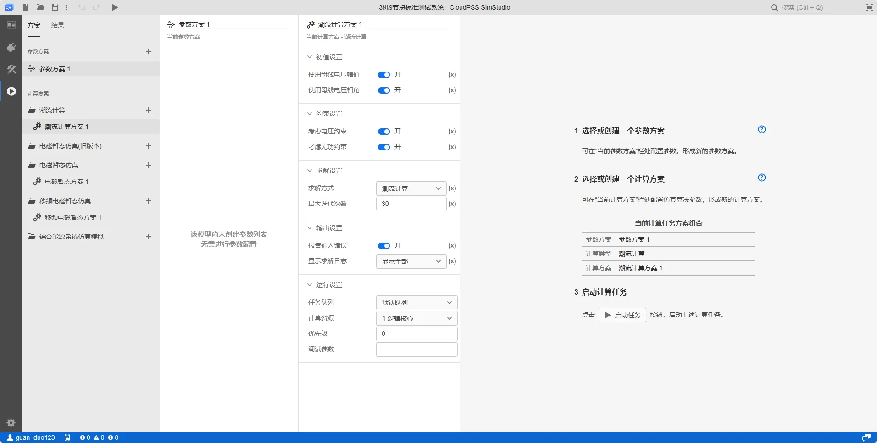
Task: Create a new file from toolbar
Action: (x=26, y=7)
